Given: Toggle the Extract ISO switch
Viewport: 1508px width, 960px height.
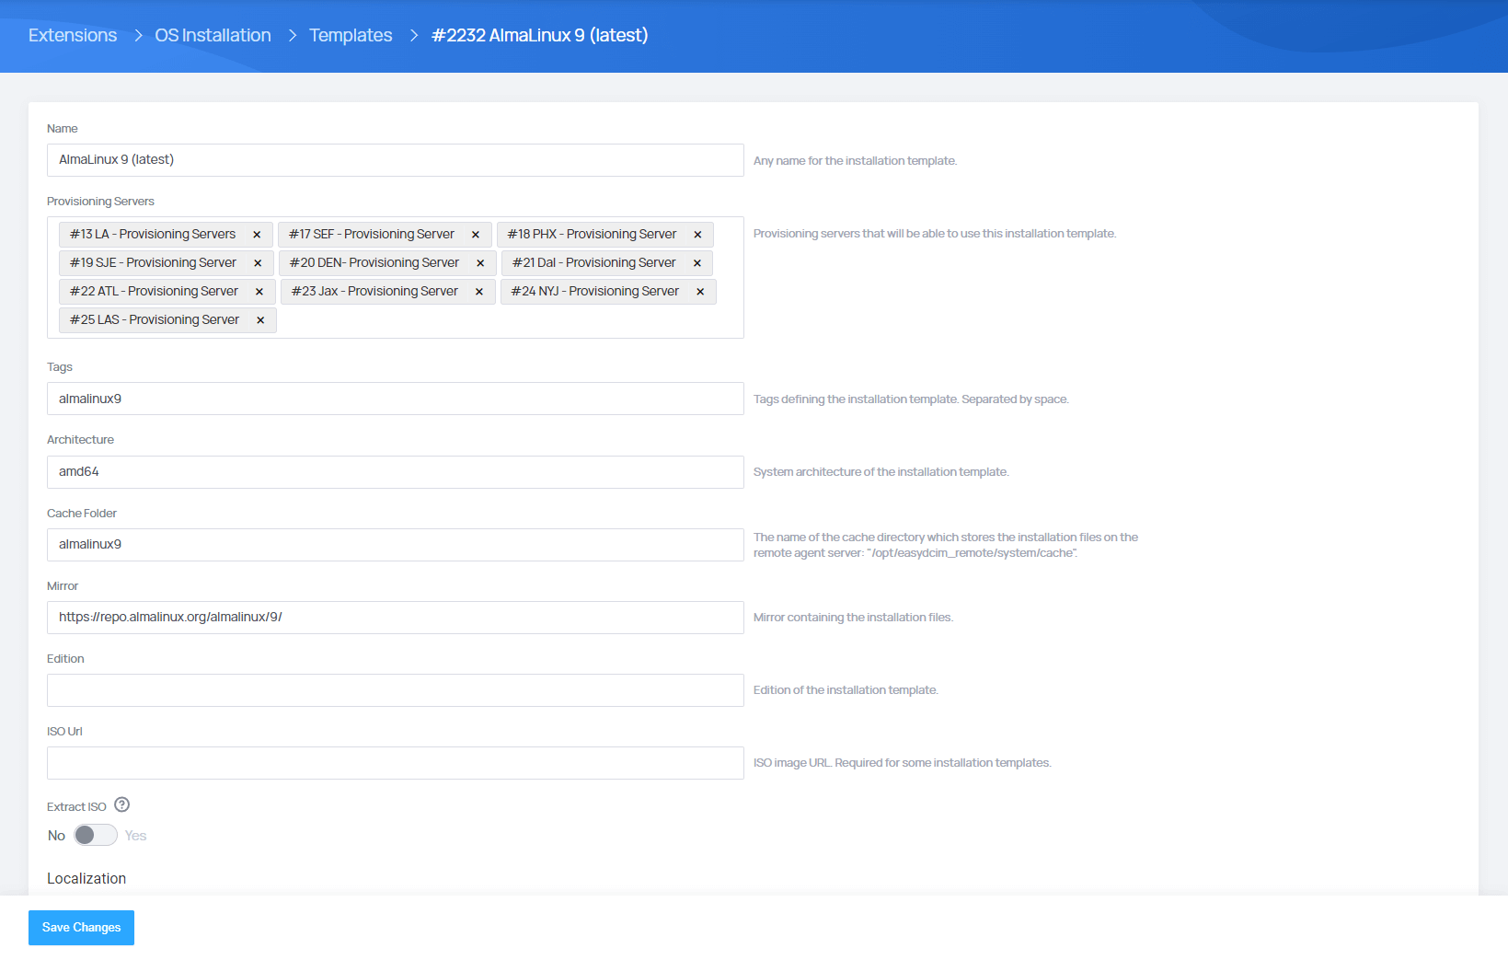Looking at the screenshot, I should [96, 835].
